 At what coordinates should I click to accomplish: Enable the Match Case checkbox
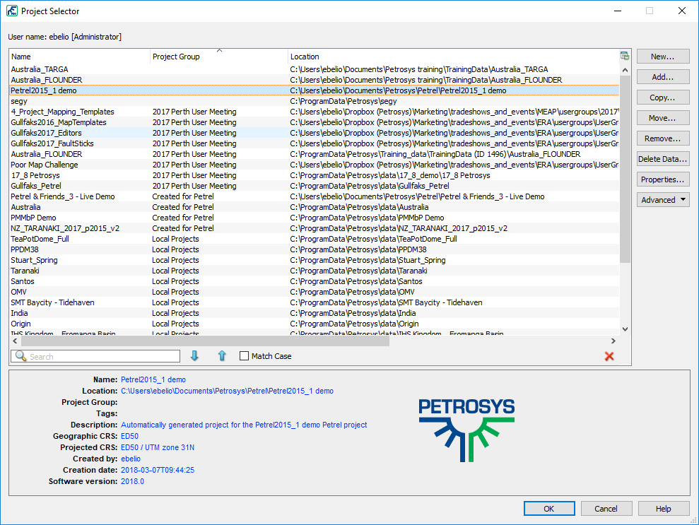245,356
